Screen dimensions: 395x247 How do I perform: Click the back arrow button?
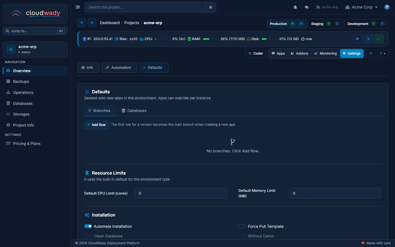92,23
